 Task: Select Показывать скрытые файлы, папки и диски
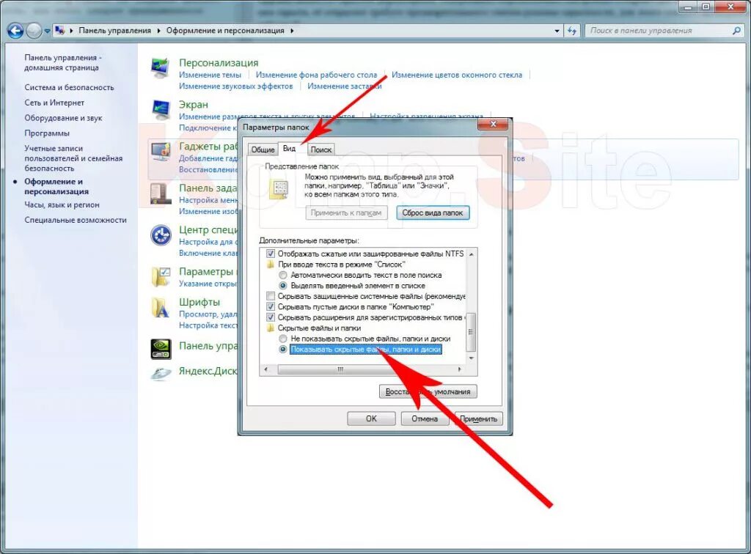pos(283,350)
